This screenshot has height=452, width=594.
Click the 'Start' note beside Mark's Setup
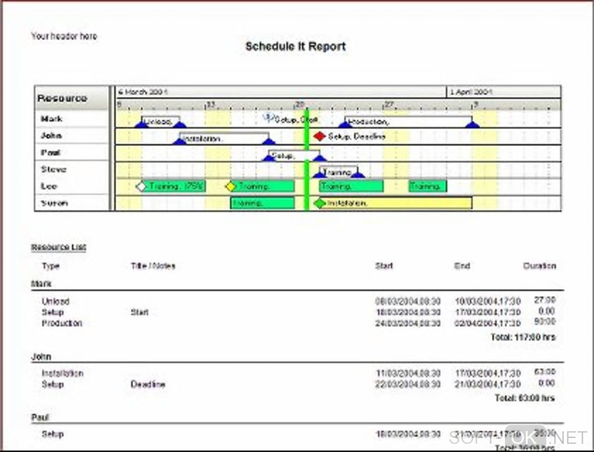pos(139,313)
